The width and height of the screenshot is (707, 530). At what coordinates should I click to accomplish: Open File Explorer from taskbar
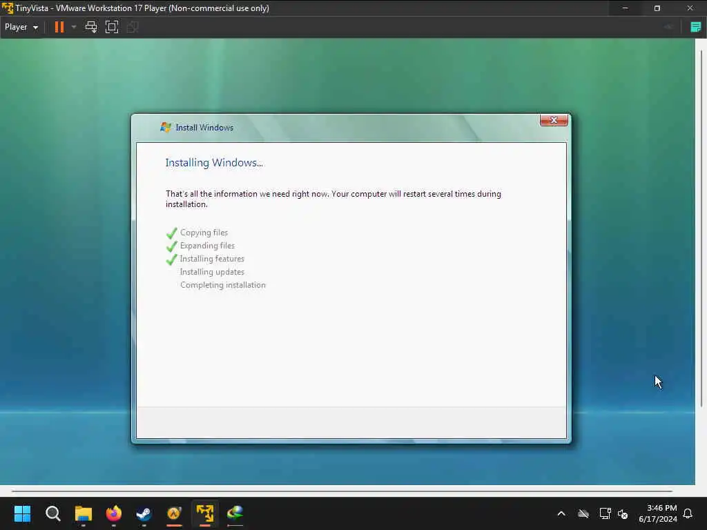pyautogui.click(x=84, y=513)
